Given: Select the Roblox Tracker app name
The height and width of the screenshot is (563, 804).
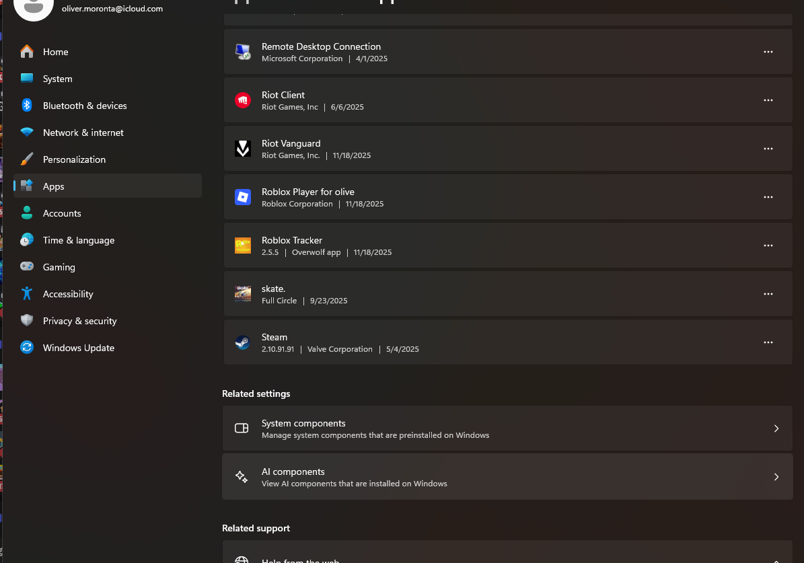Looking at the screenshot, I should click(x=292, y=240).
